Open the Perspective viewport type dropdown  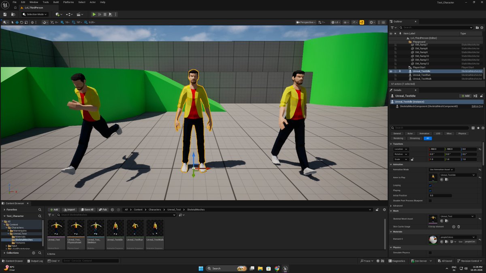306,22
